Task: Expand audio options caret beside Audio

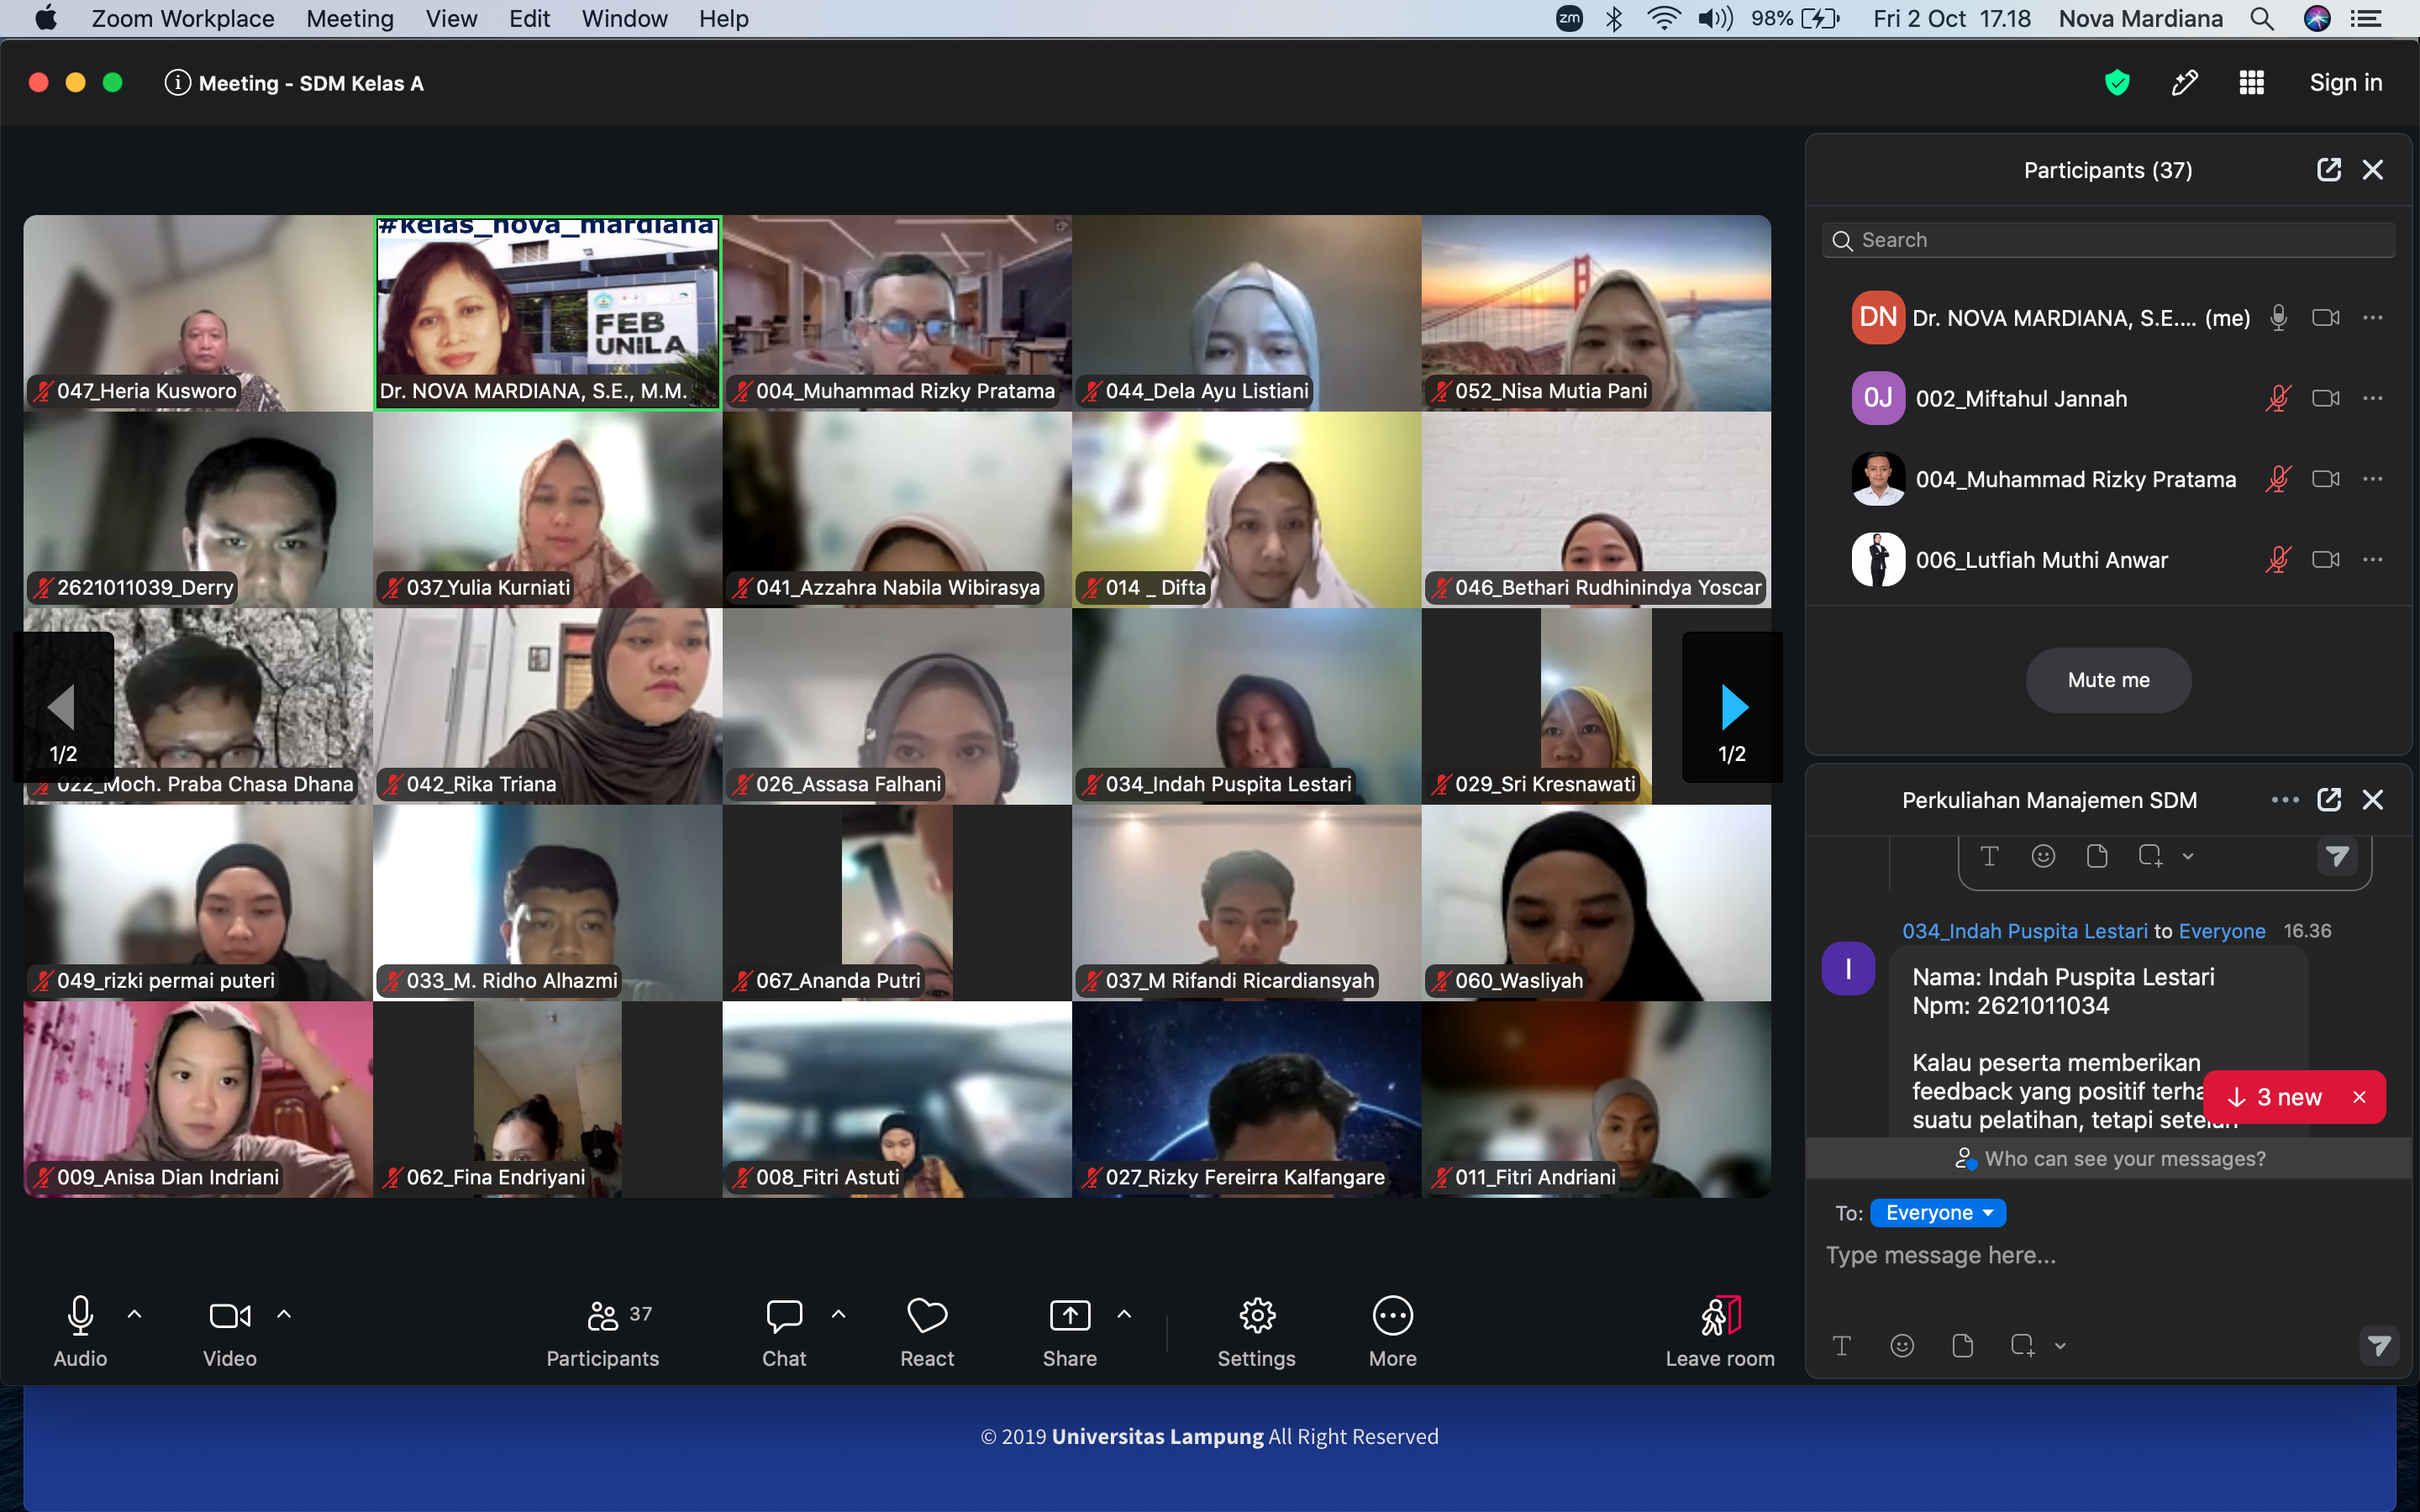Action: pyautogui.click(x=134, y=1315)
